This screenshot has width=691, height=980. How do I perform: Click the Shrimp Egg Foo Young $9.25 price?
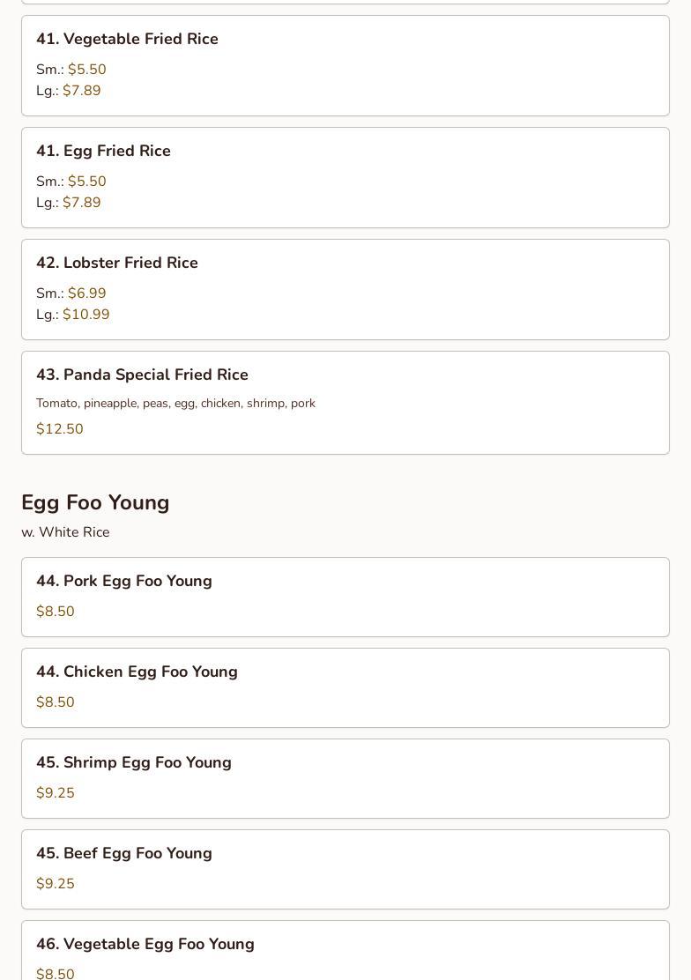(x=56, y=793)
